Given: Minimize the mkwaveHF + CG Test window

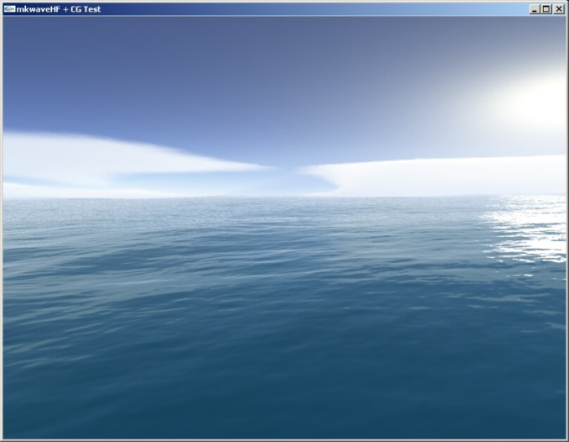Looking at the screenshot, I should [x=535, y=8].
